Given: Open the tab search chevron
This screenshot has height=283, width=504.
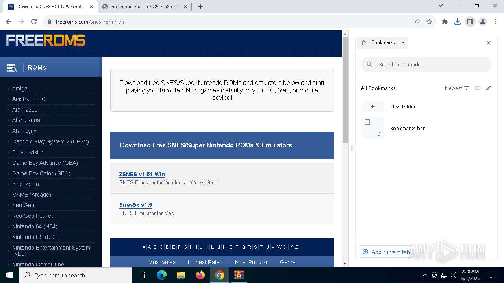Looking at the screenshot, I should (x=441, y=6).
